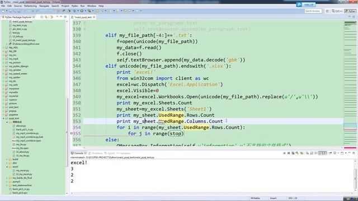This screenshot has width=358, height=201.
Task: Click the blue cloud icon at top
Action: [x=299, y=4]
